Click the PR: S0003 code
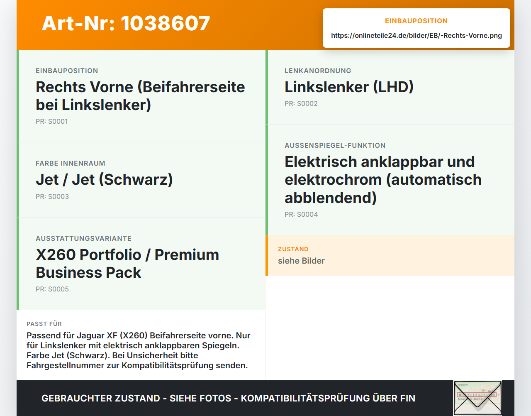This screenshot has height=416, width=531. click(x=52, y=196)
